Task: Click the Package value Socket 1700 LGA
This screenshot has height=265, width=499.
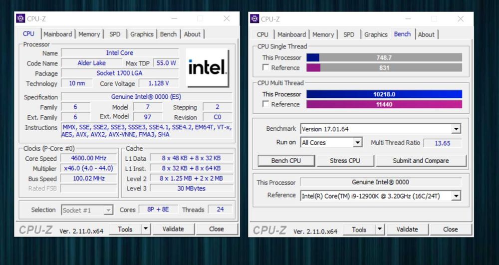Action: tap(120, 73)
